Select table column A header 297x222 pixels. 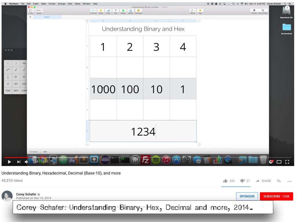tap(103, 21)
